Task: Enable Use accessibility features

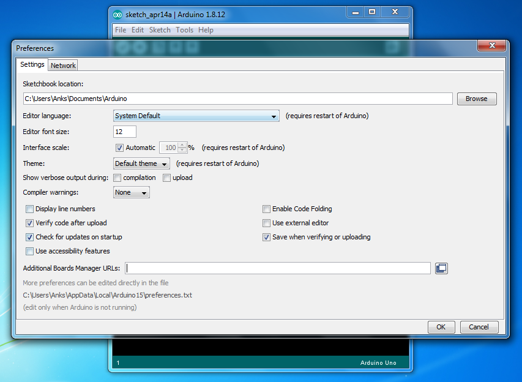Action: tap(29, 251)
